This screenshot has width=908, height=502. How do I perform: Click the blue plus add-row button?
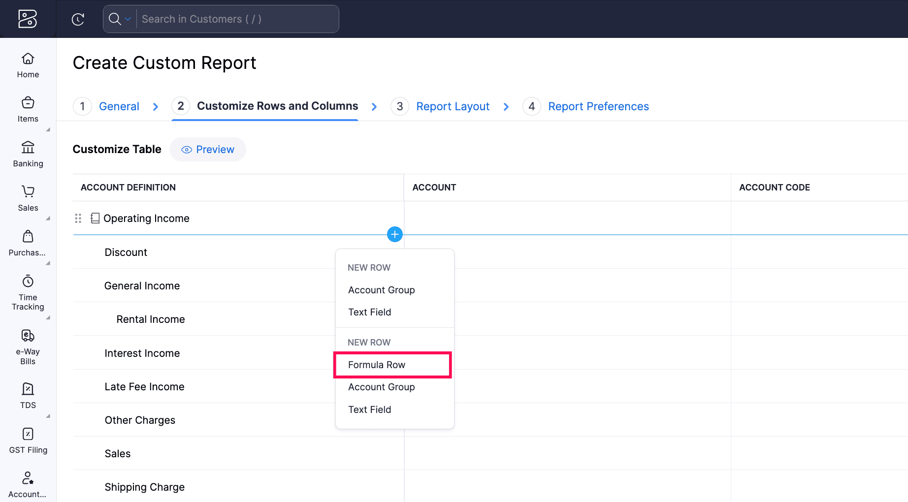[394, 234]
